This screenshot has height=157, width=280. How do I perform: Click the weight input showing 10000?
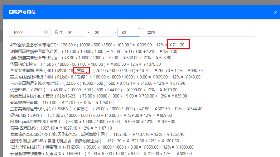coord(27,32)
